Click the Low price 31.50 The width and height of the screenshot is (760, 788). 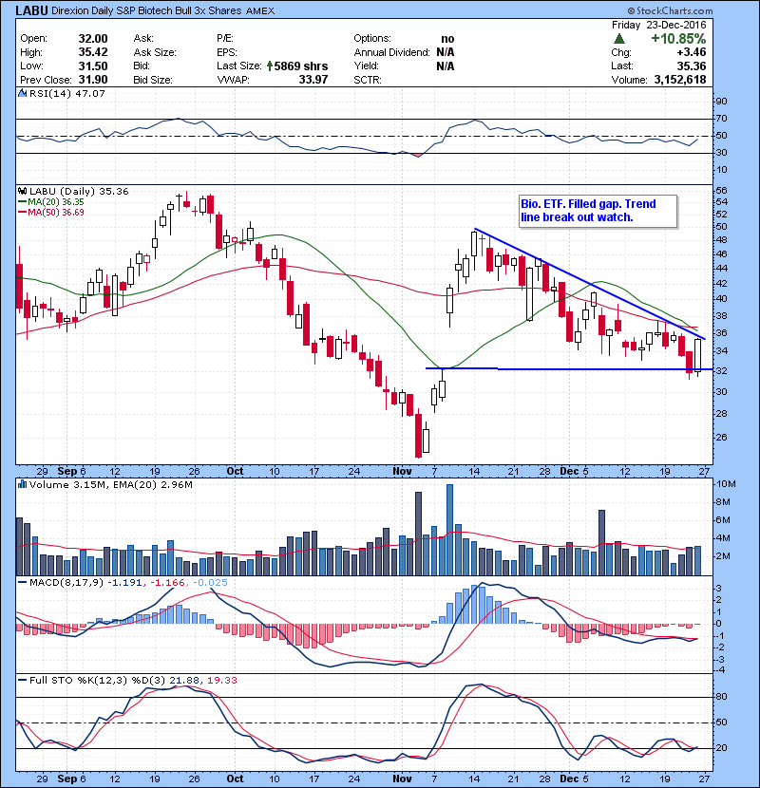93,66
